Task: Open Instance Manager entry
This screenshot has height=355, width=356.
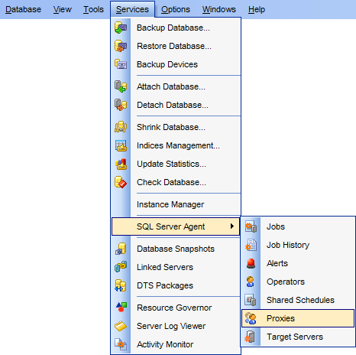Action: point(176,204)
